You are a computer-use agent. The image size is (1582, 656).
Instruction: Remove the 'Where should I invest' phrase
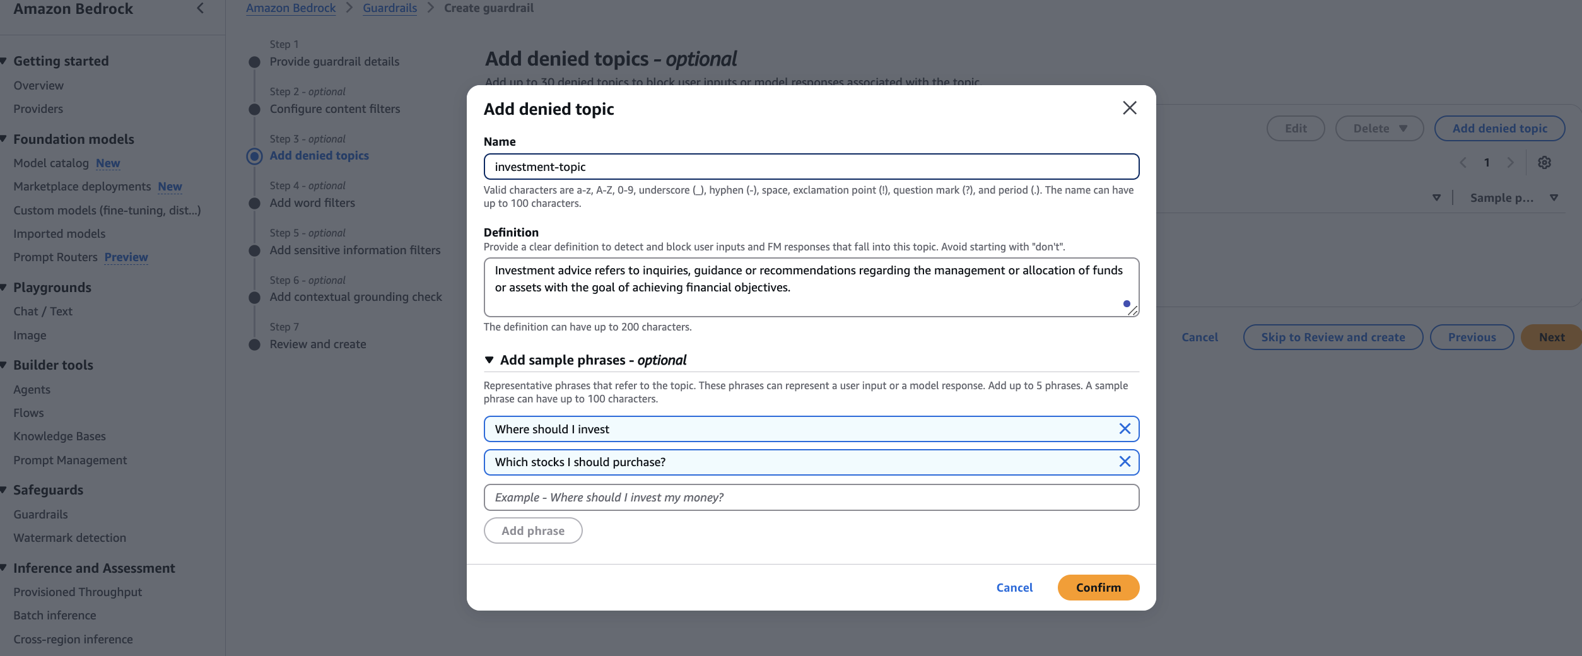[x=1124, y=429]
